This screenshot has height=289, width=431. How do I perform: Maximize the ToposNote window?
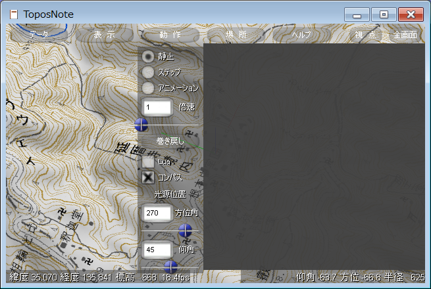[x=384, y=14]
